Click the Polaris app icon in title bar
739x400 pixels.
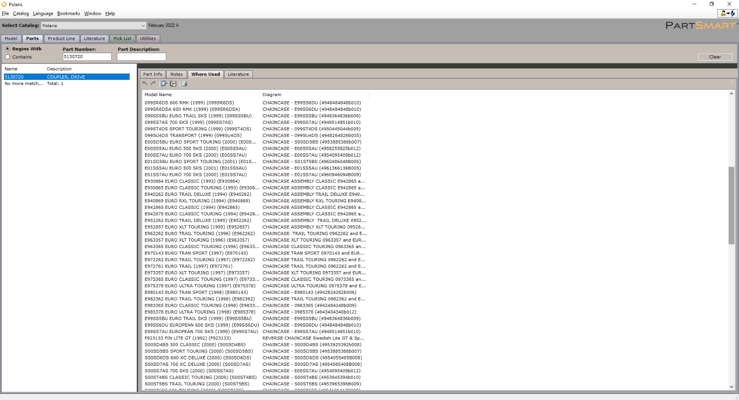click(x=4, y=4)
